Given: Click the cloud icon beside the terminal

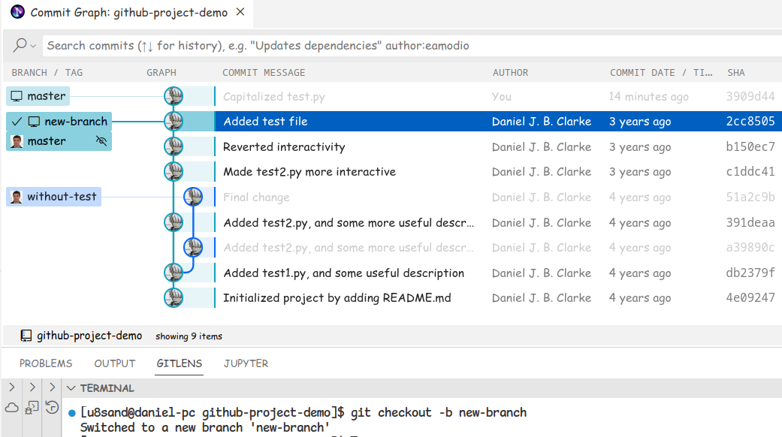Looking at the screenshot, I should 11,408.
